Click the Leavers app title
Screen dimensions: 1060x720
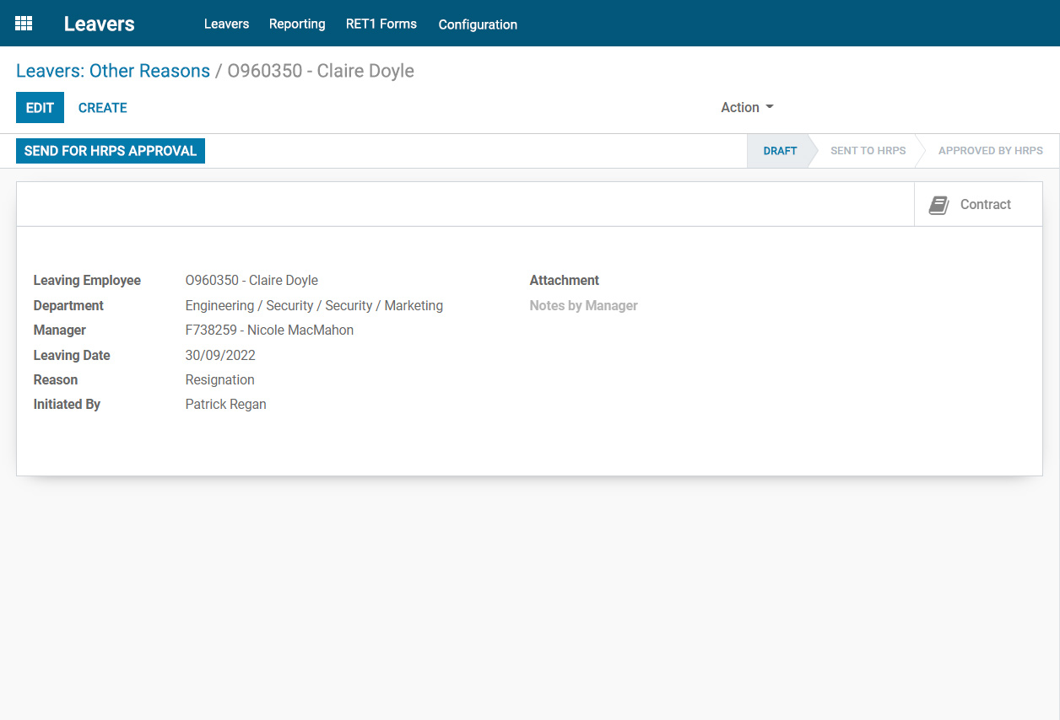tap(99, 24)
